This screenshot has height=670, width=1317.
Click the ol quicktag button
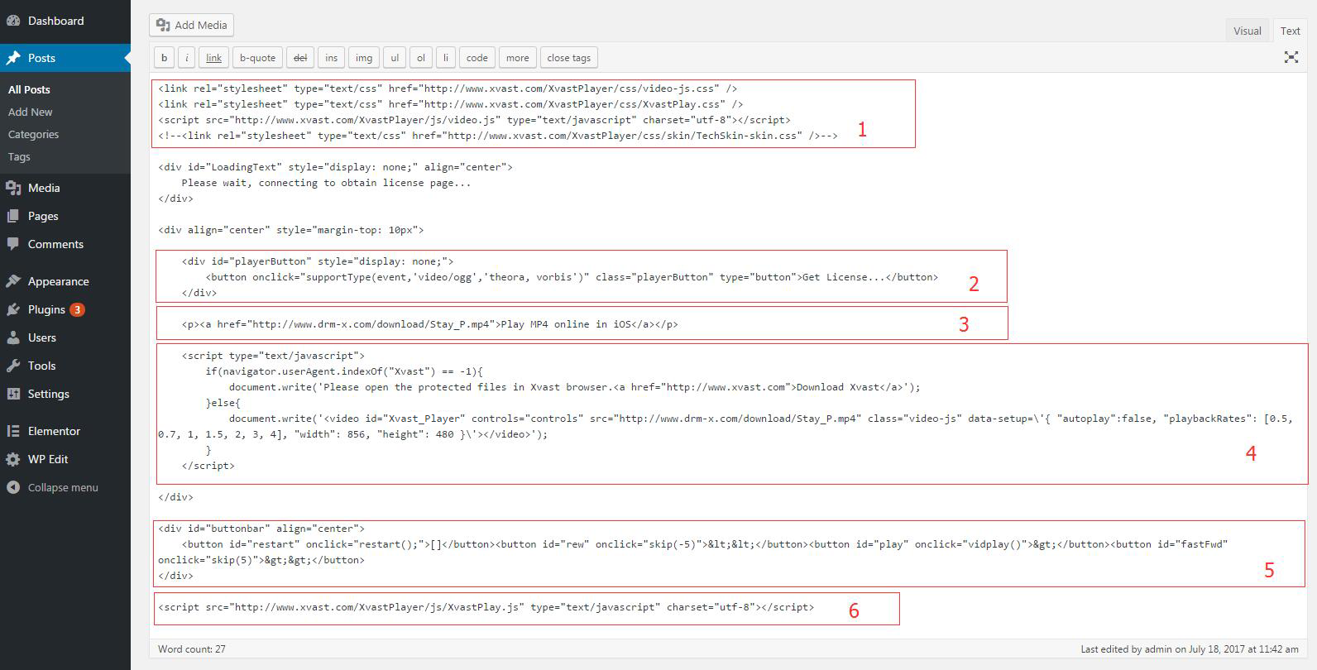[421, 58]
